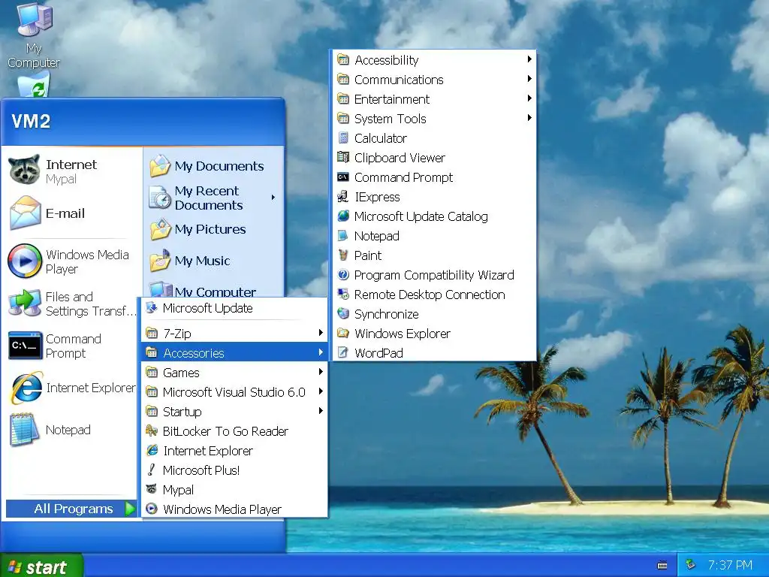Expand the 7-Zip program folder
Image resolution: width=769 pixels, height=577 pixels.
click(234, 334)
